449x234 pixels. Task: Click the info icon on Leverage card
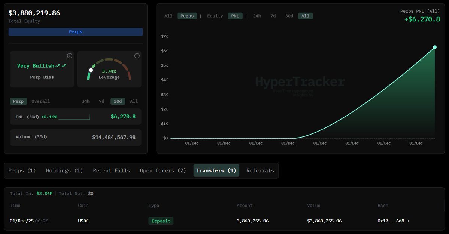click(137, 55)
